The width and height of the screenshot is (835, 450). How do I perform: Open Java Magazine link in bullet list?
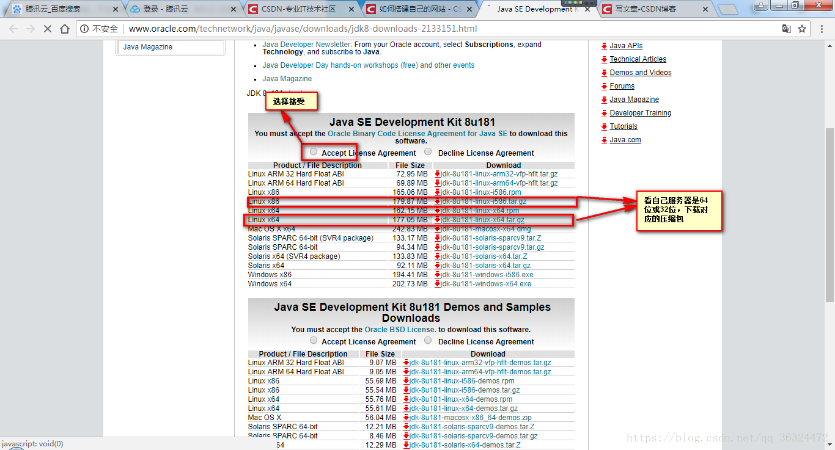(287, 79)
